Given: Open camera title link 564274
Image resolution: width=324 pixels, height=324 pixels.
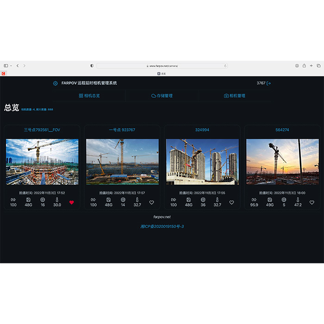Looking at the screenshot, I should coord(282,130).
